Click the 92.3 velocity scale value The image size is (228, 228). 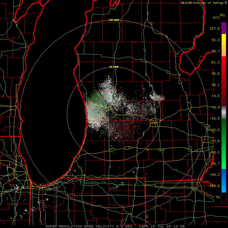click(216, 40)
